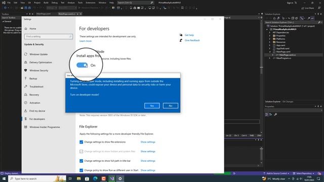Screen dimensions: 324x182
Task: Expand the App.xaml node
Action: tap(269, 45)
